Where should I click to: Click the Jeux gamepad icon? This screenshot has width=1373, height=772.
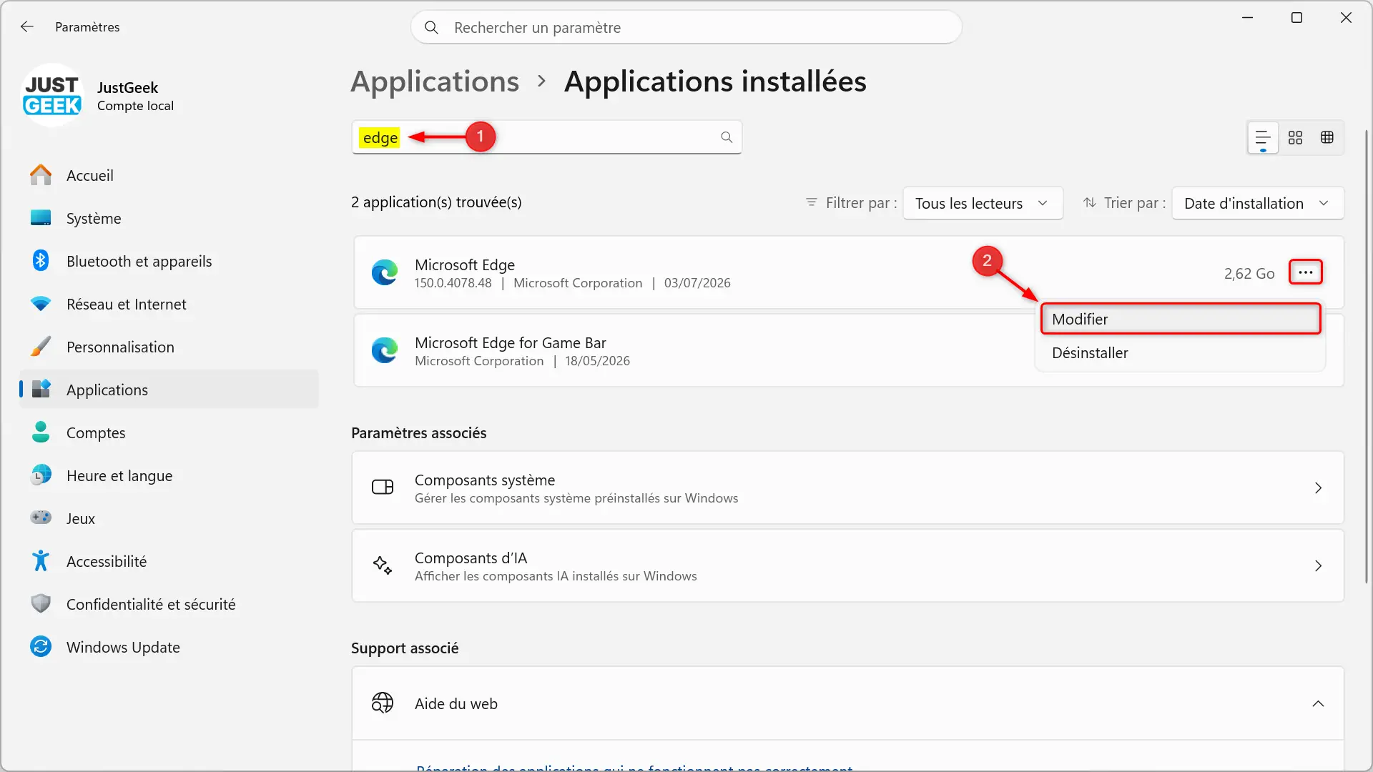41,518
